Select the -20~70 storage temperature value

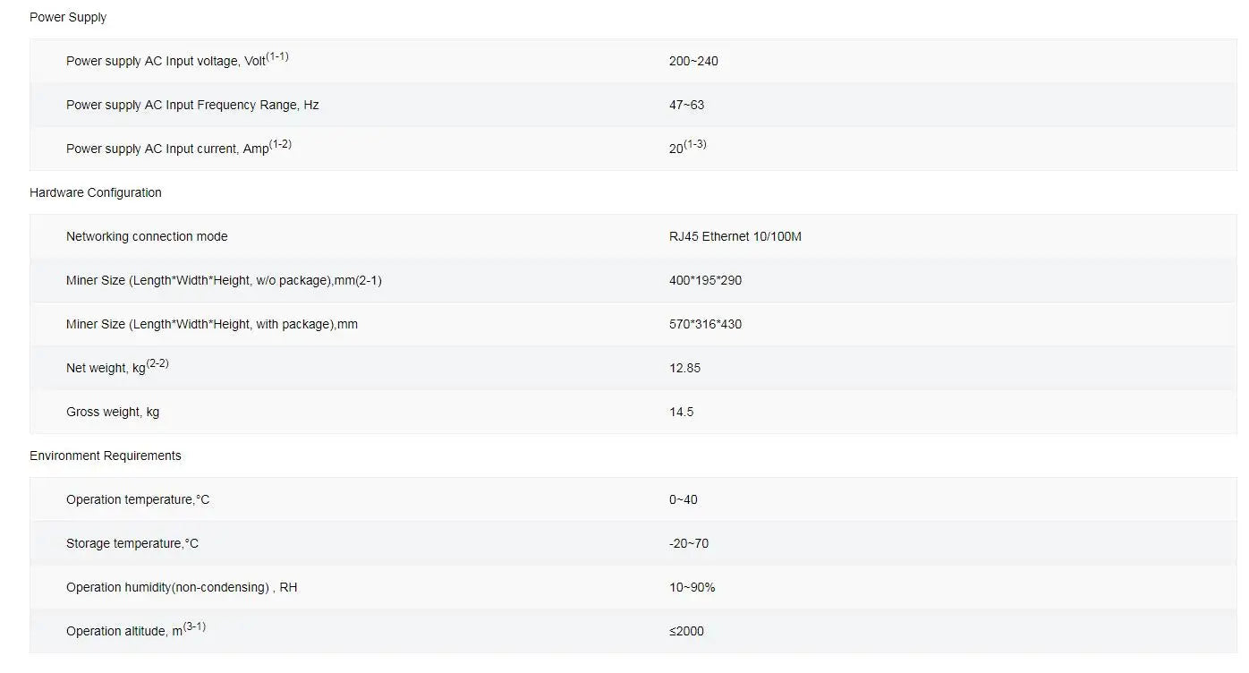coord(689,543)
